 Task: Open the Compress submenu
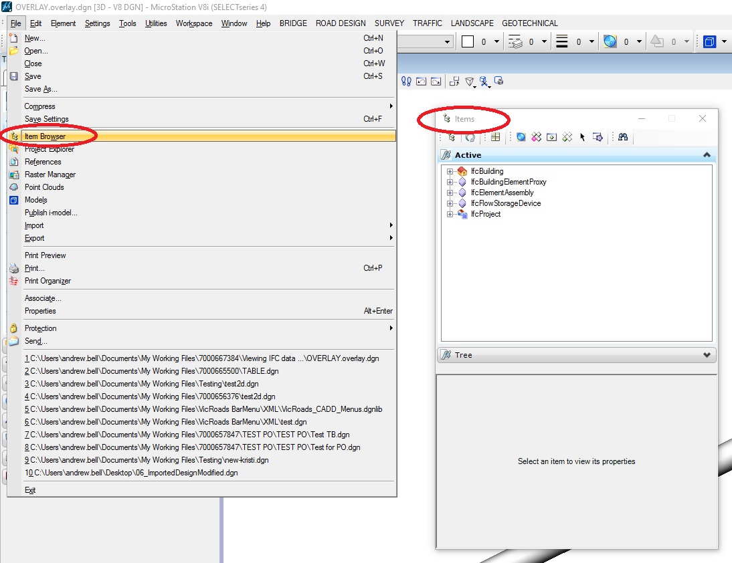click(x=201, y=106)
